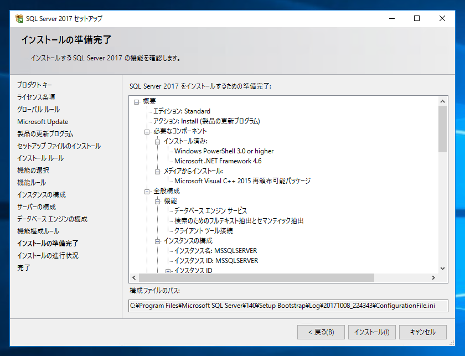Collapse the 全般構成 node
Viewport: 465px width, 356px height.
(147, 192)
